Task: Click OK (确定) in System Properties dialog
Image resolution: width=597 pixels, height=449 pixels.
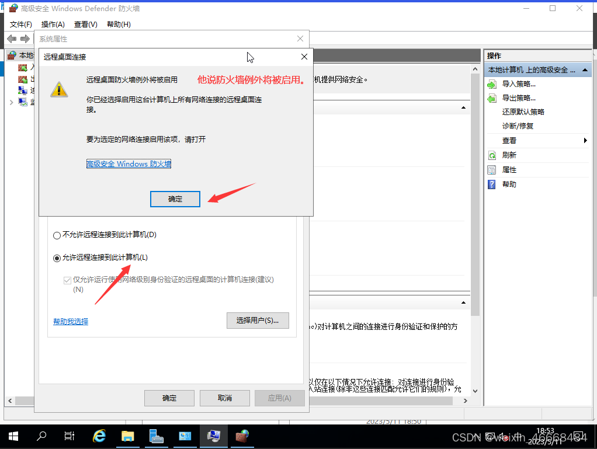Action: (x=169, y=398)
